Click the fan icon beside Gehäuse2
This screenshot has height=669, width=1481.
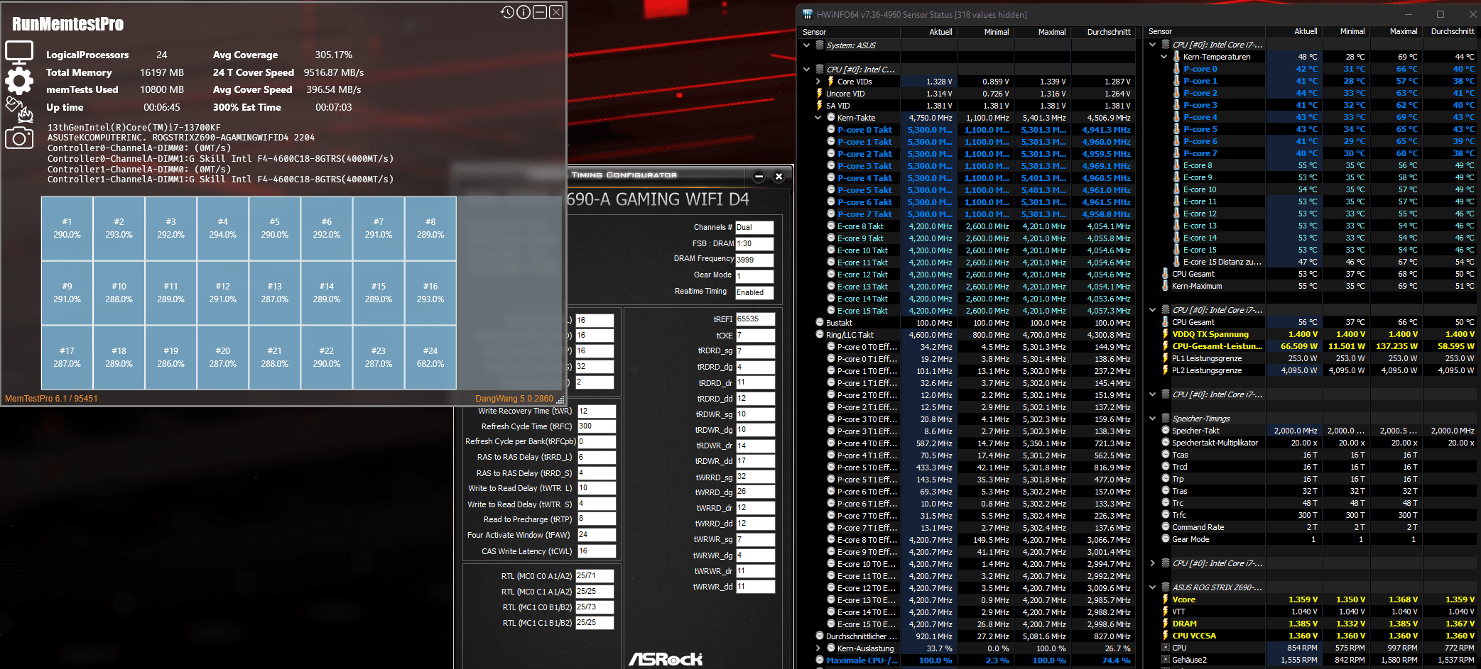tap(1166, 660)
